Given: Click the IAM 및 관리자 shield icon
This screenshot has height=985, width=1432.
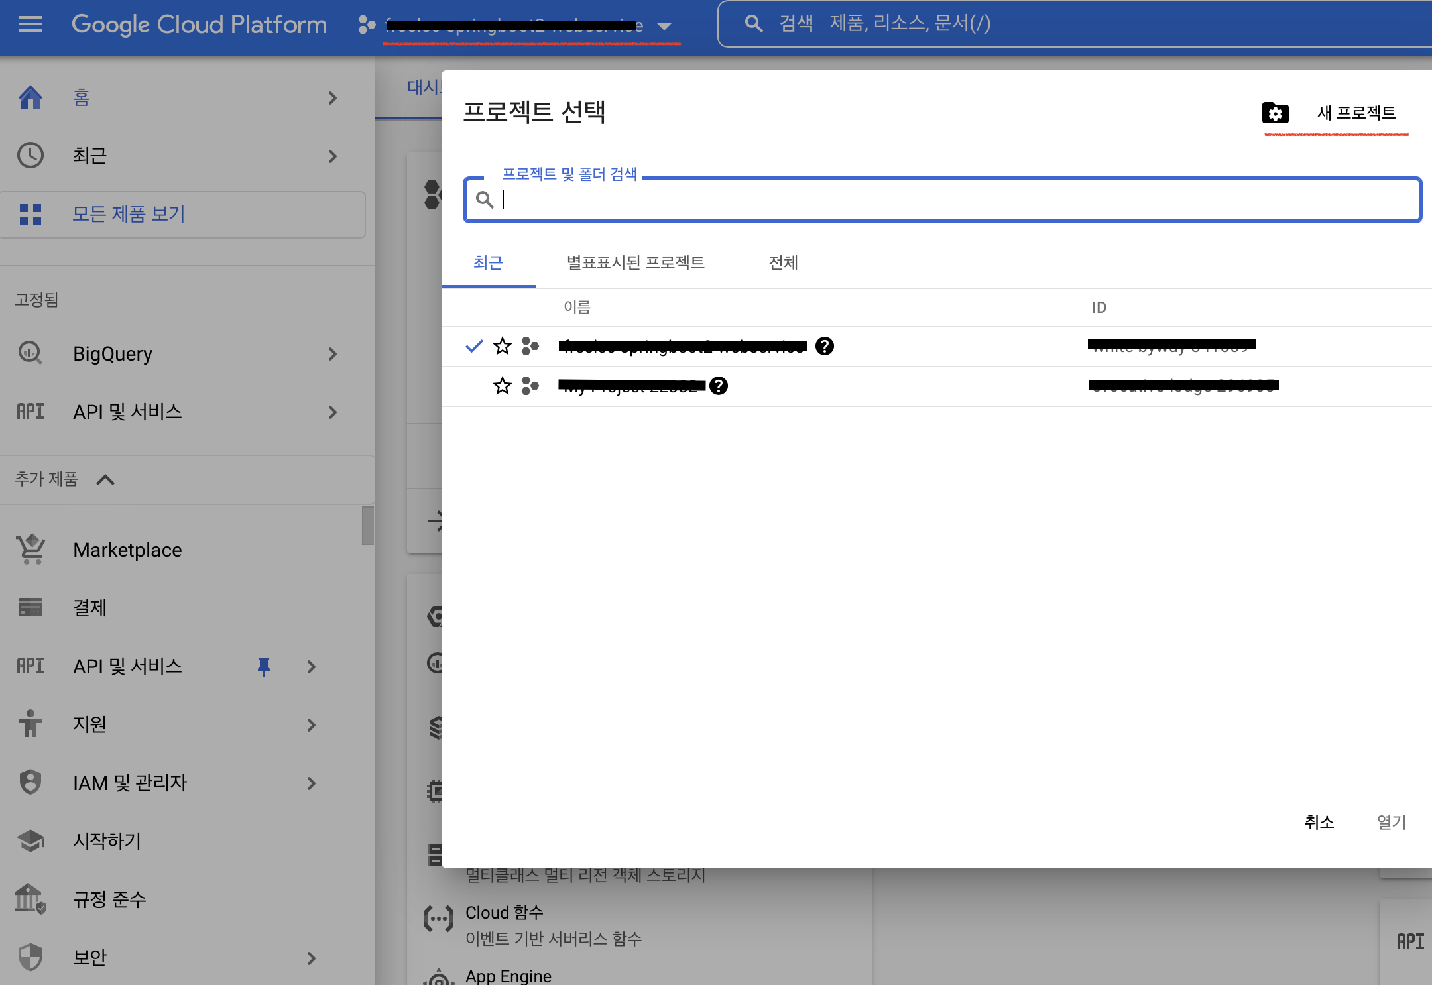Looking at the screenshot, I should (x=30, y=782).
